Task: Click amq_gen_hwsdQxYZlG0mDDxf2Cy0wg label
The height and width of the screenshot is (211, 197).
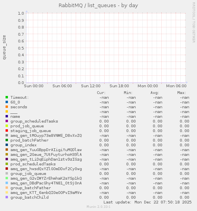Action: pyautogui.click(x=46, y=169)
